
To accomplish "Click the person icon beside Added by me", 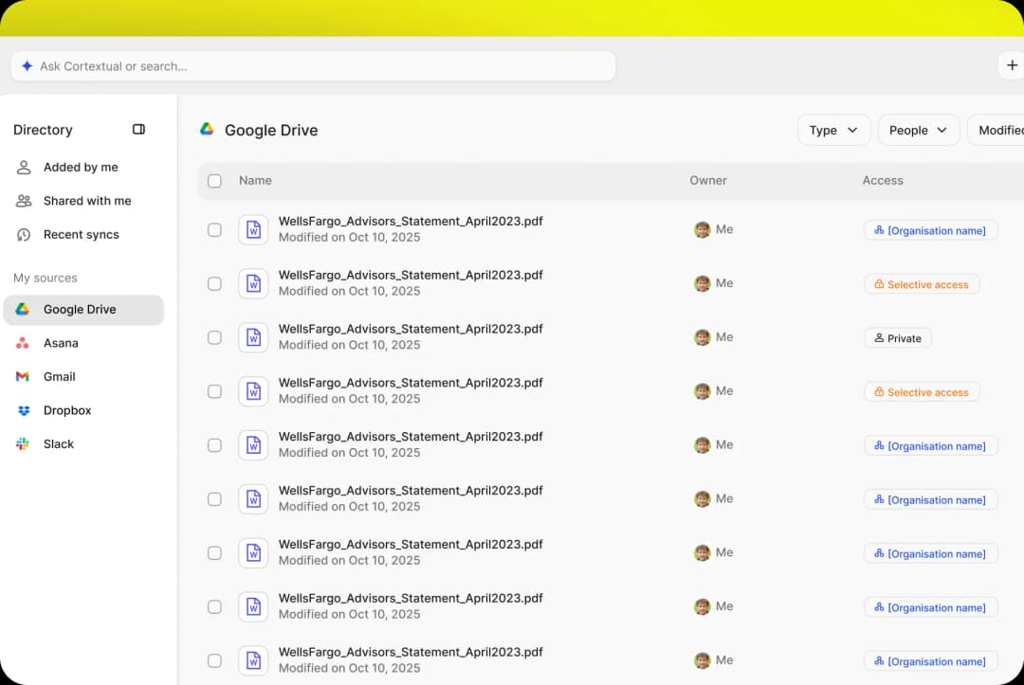I will (24, 167).
